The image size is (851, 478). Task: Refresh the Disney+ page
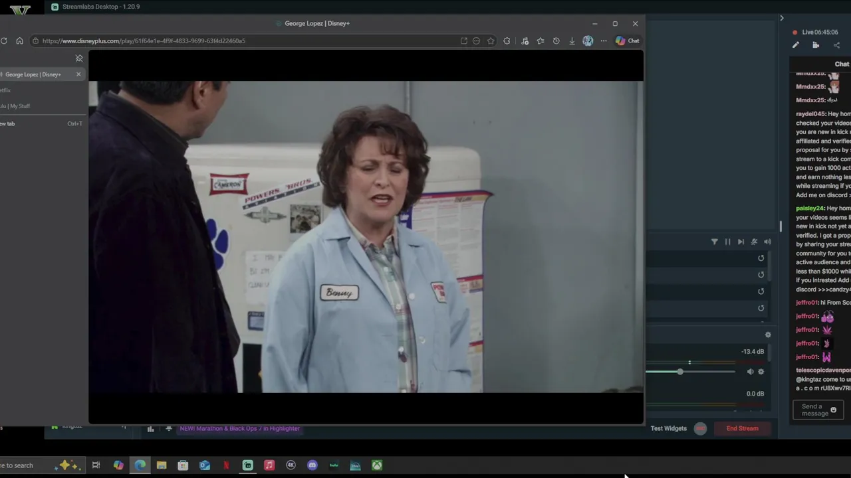[x=4, y=40]
